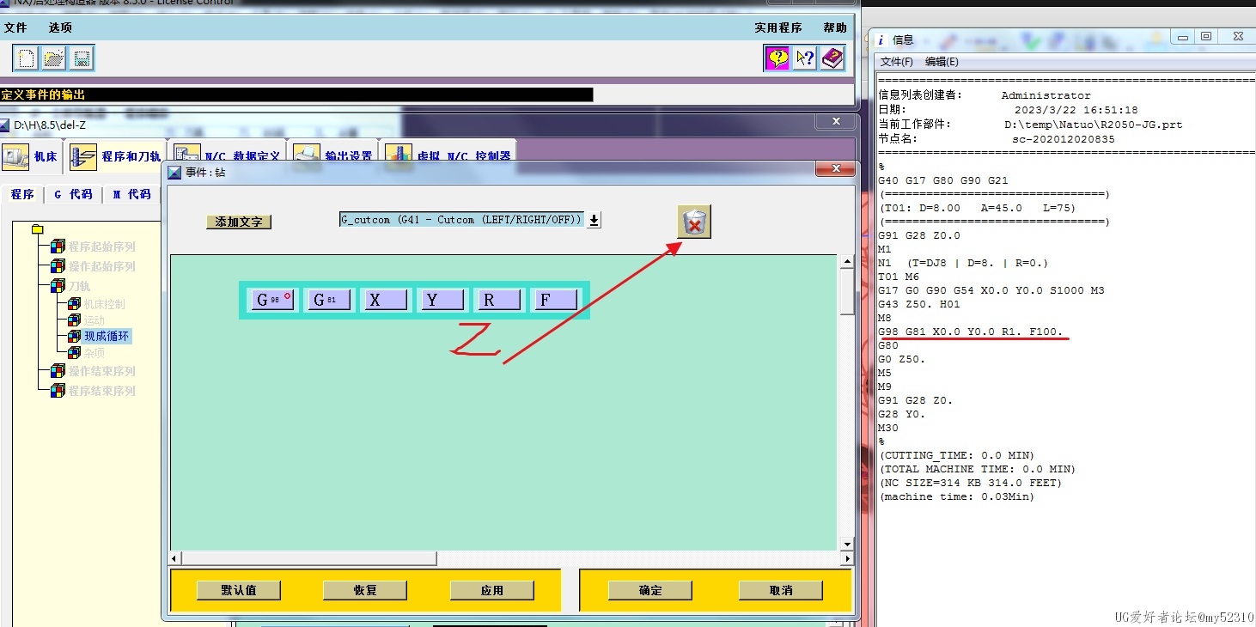Click the G43 Z50. H01 line
Screen dimensions: 1256x627
tap(919, 304)
